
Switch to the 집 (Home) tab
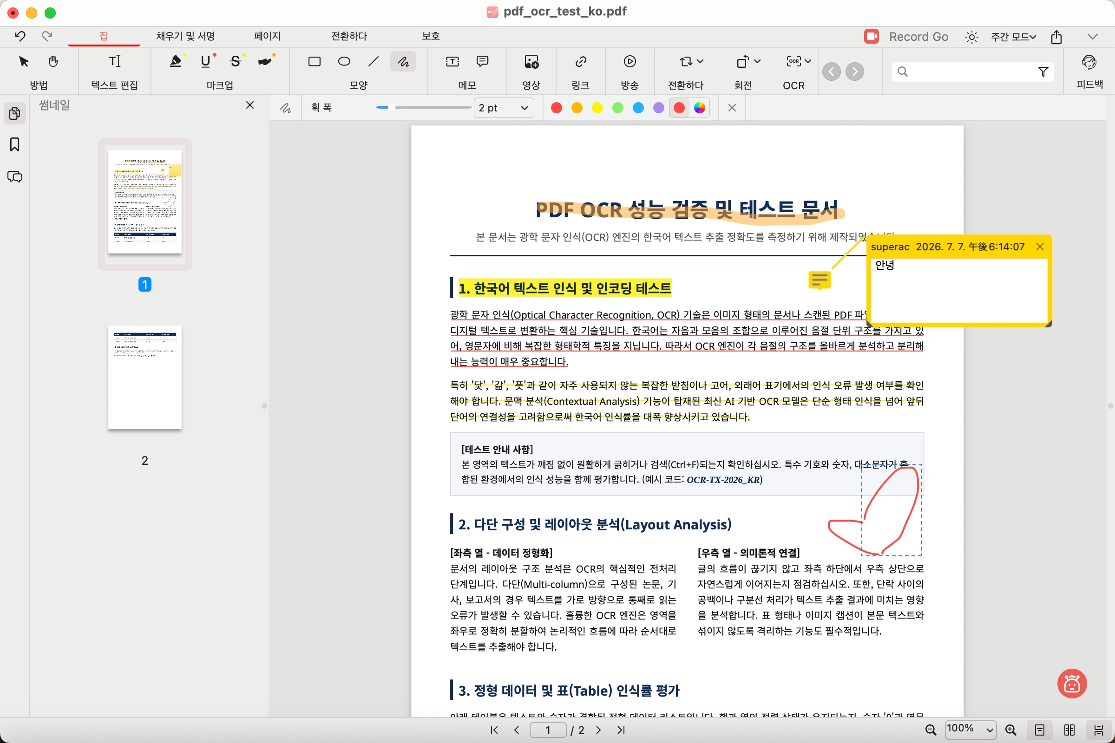pyautogui.click(x=104, y=36)
